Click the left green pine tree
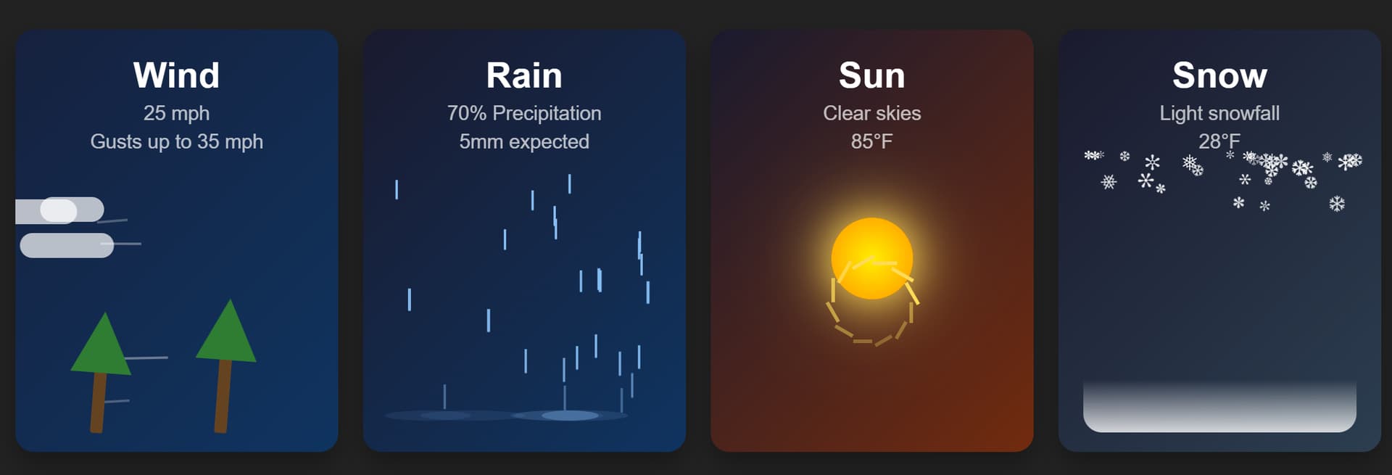 coord(101,373)
